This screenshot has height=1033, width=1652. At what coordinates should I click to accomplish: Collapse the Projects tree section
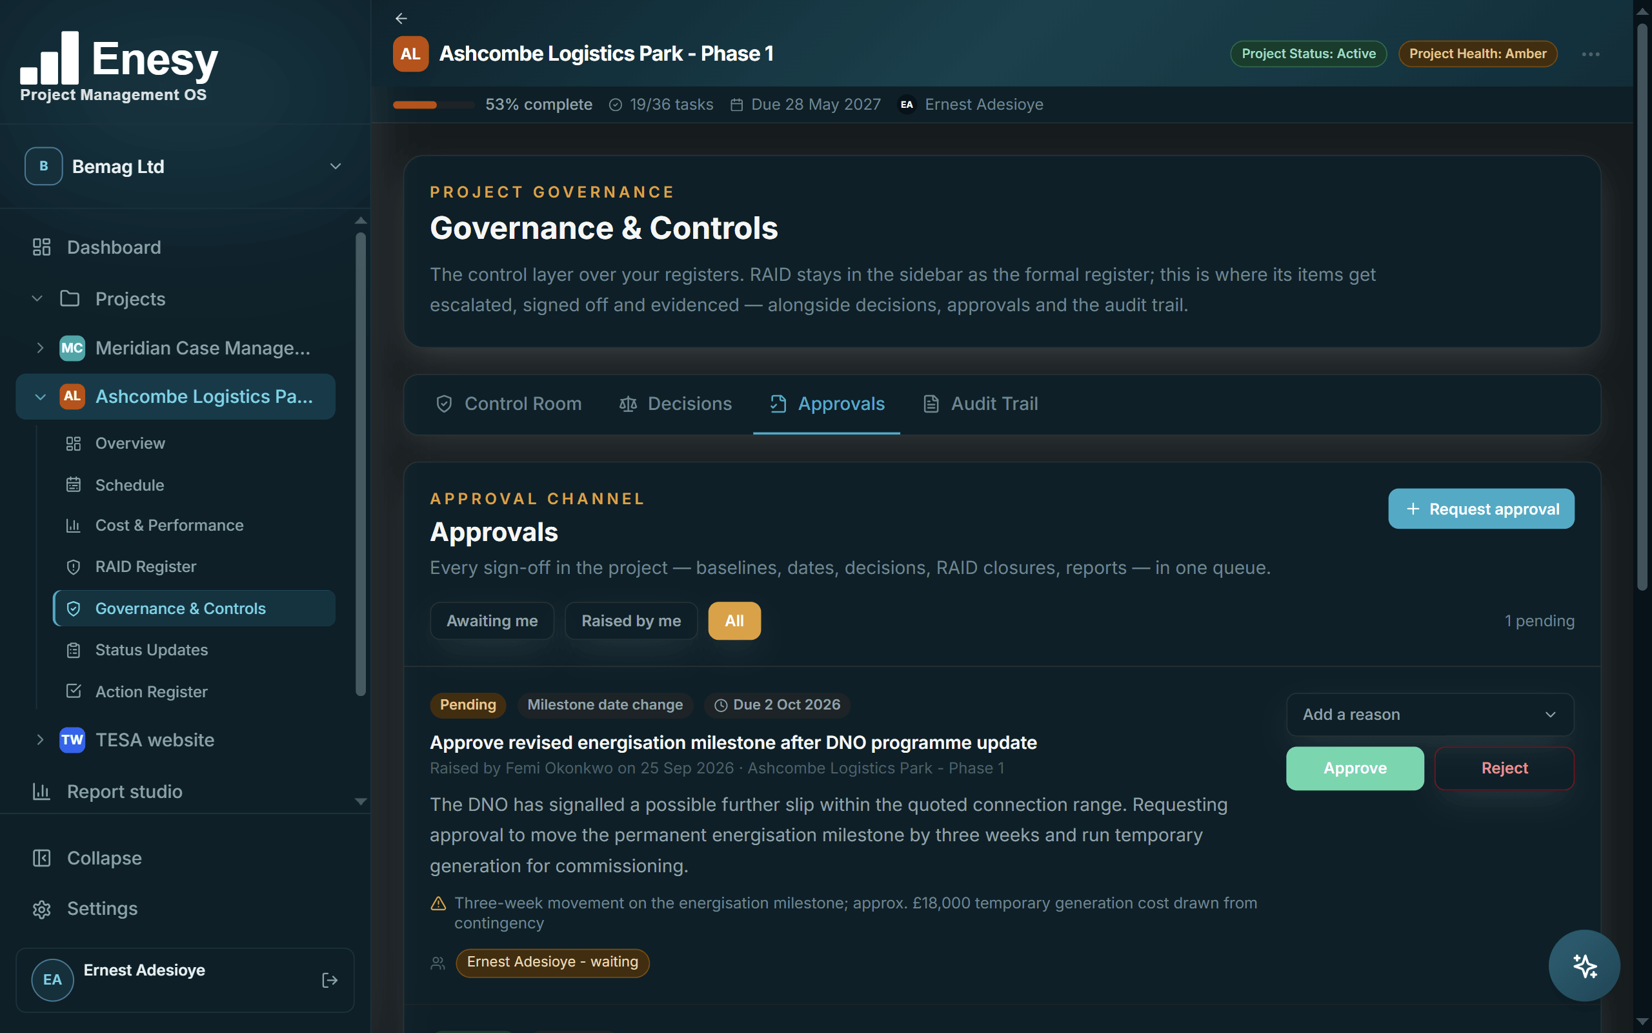[x=37, y=298]
